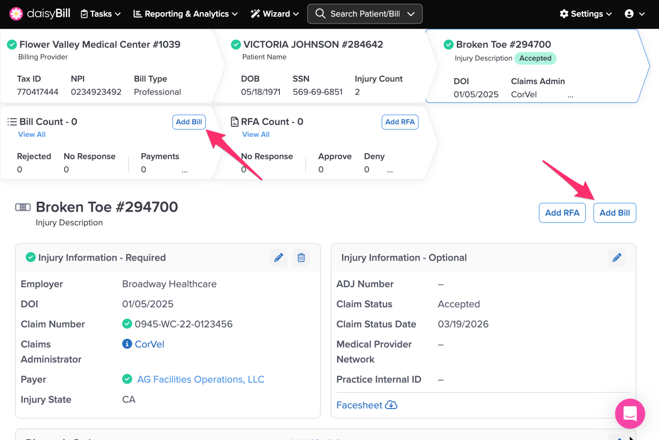Expand ellipsis in Broken Toe injury card

click(x=570, y=96)
